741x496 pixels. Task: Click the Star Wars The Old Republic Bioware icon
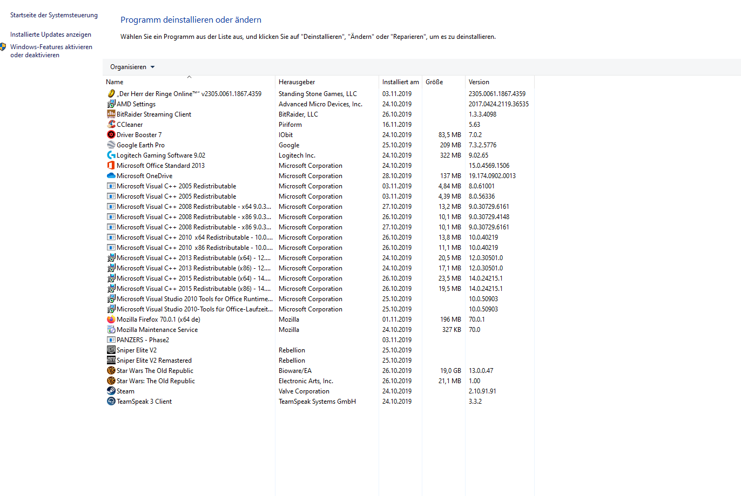pos(111,370)
